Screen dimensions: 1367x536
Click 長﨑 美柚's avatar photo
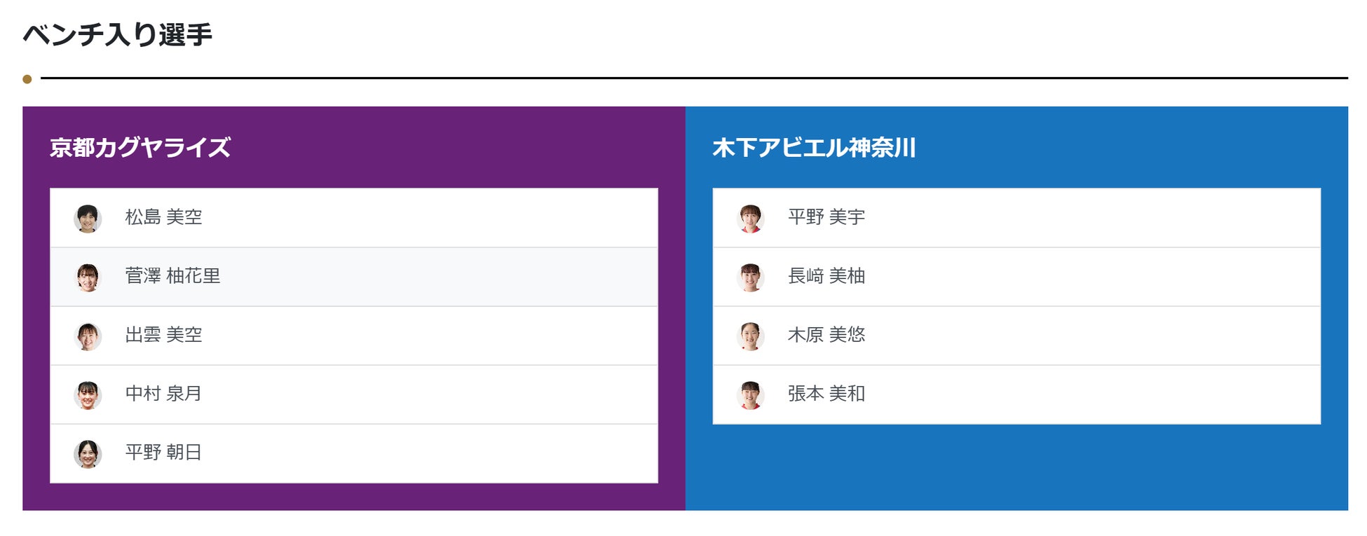(x=750, y=277)
